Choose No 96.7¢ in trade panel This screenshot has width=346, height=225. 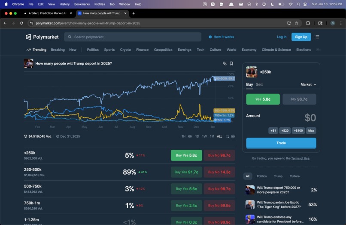(299, 99)
